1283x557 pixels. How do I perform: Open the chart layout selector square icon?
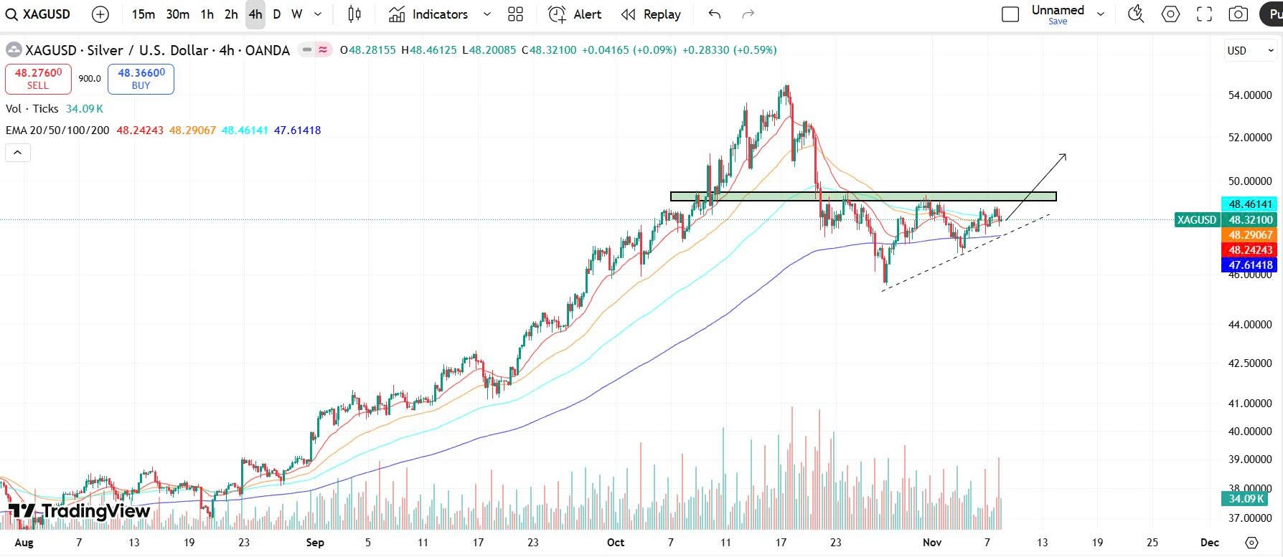1010,14
